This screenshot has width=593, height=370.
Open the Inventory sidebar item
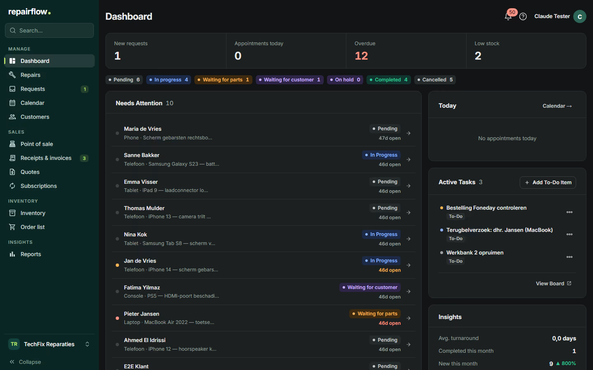(49, 213)
